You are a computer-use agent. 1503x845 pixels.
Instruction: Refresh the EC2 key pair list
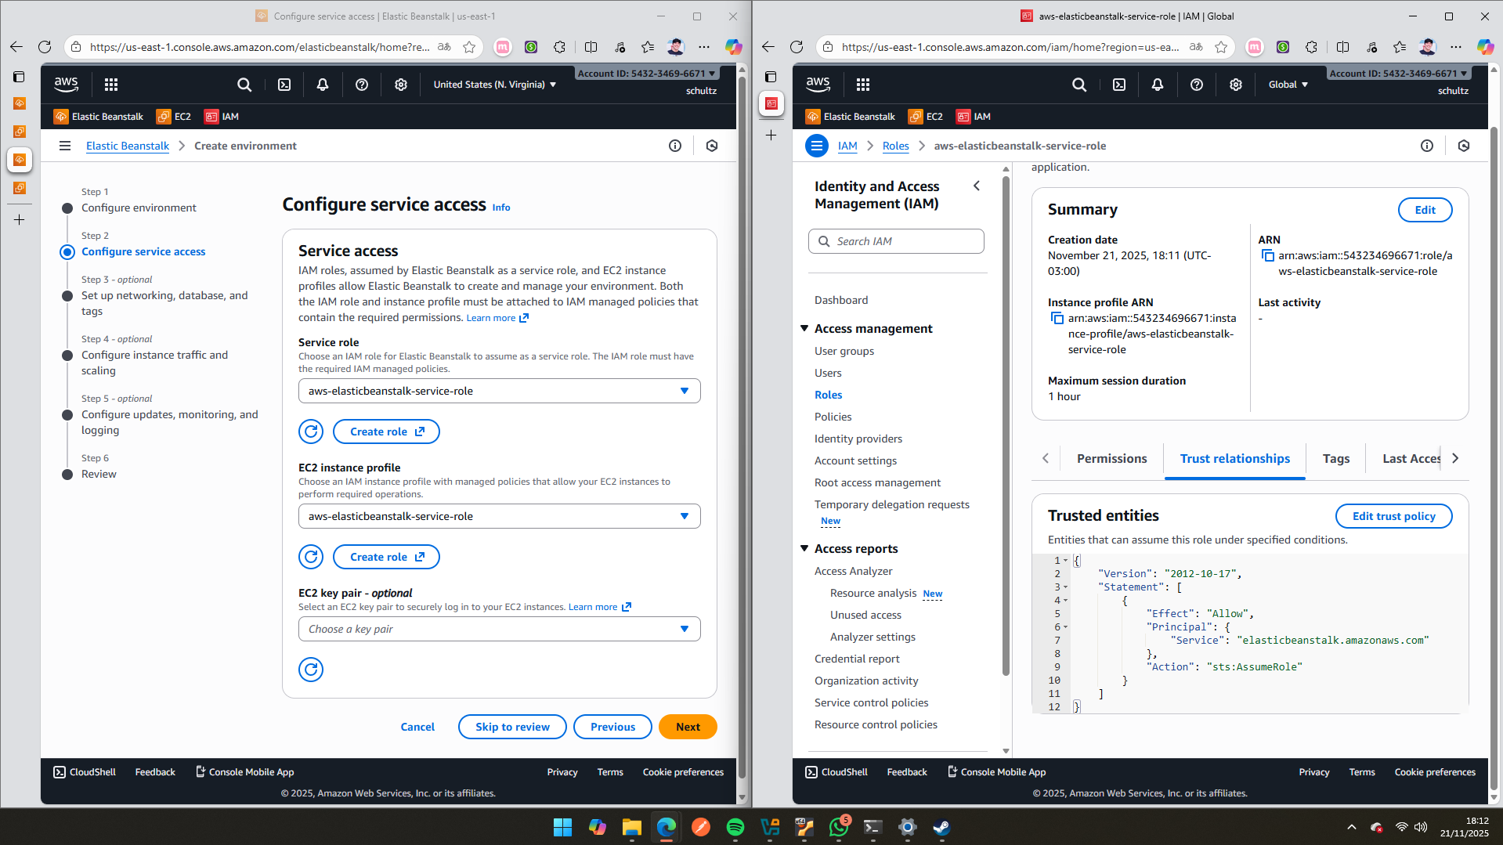(x=311, y=670)
